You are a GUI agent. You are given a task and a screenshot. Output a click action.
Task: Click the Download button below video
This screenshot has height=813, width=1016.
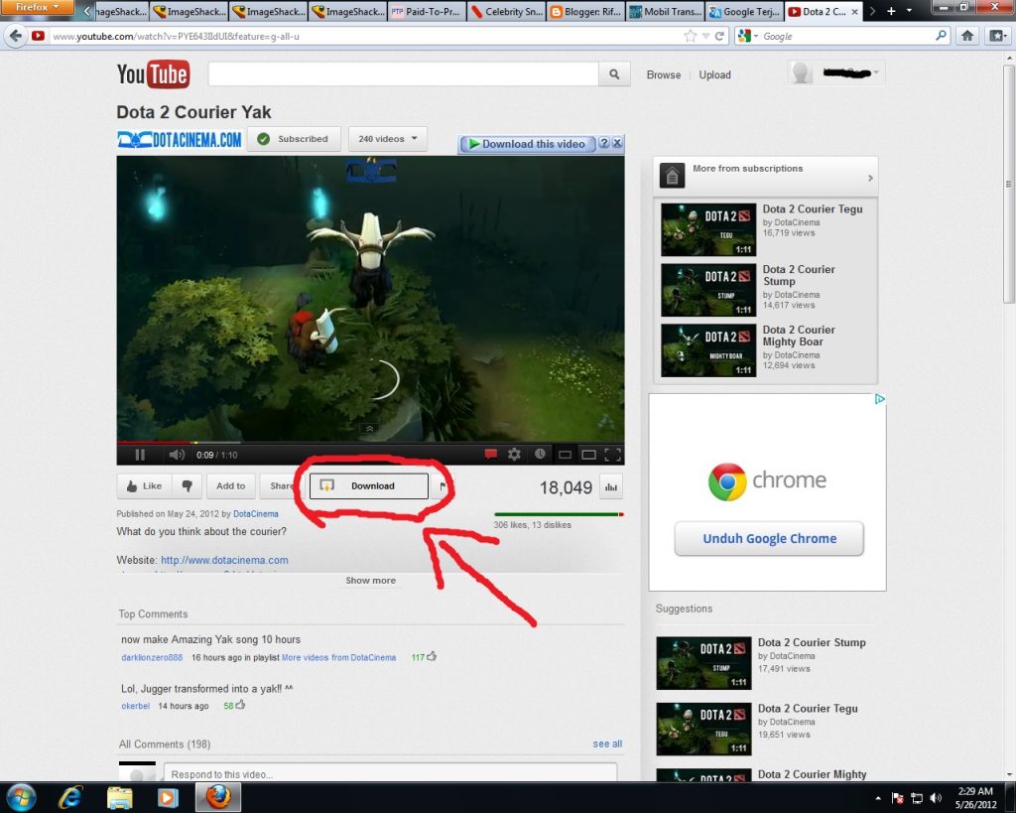[369, 486]
